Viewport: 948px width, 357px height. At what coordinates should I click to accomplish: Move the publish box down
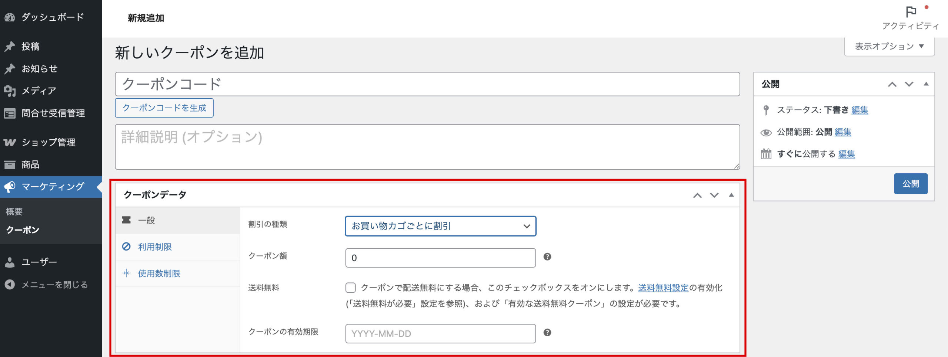(x=909, y=84)
